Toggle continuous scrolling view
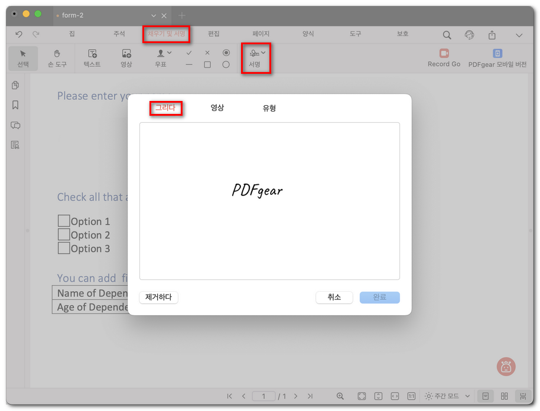Image resolution: width=540 pixels, height=411 pixels. click(523, 396)
